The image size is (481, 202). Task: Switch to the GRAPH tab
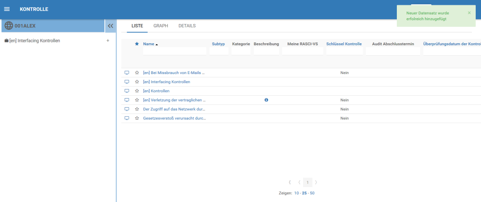161,26
